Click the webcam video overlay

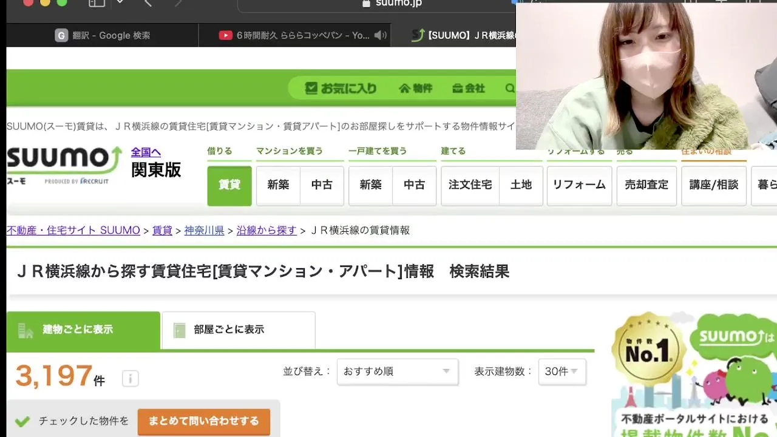tap(646, 75)
